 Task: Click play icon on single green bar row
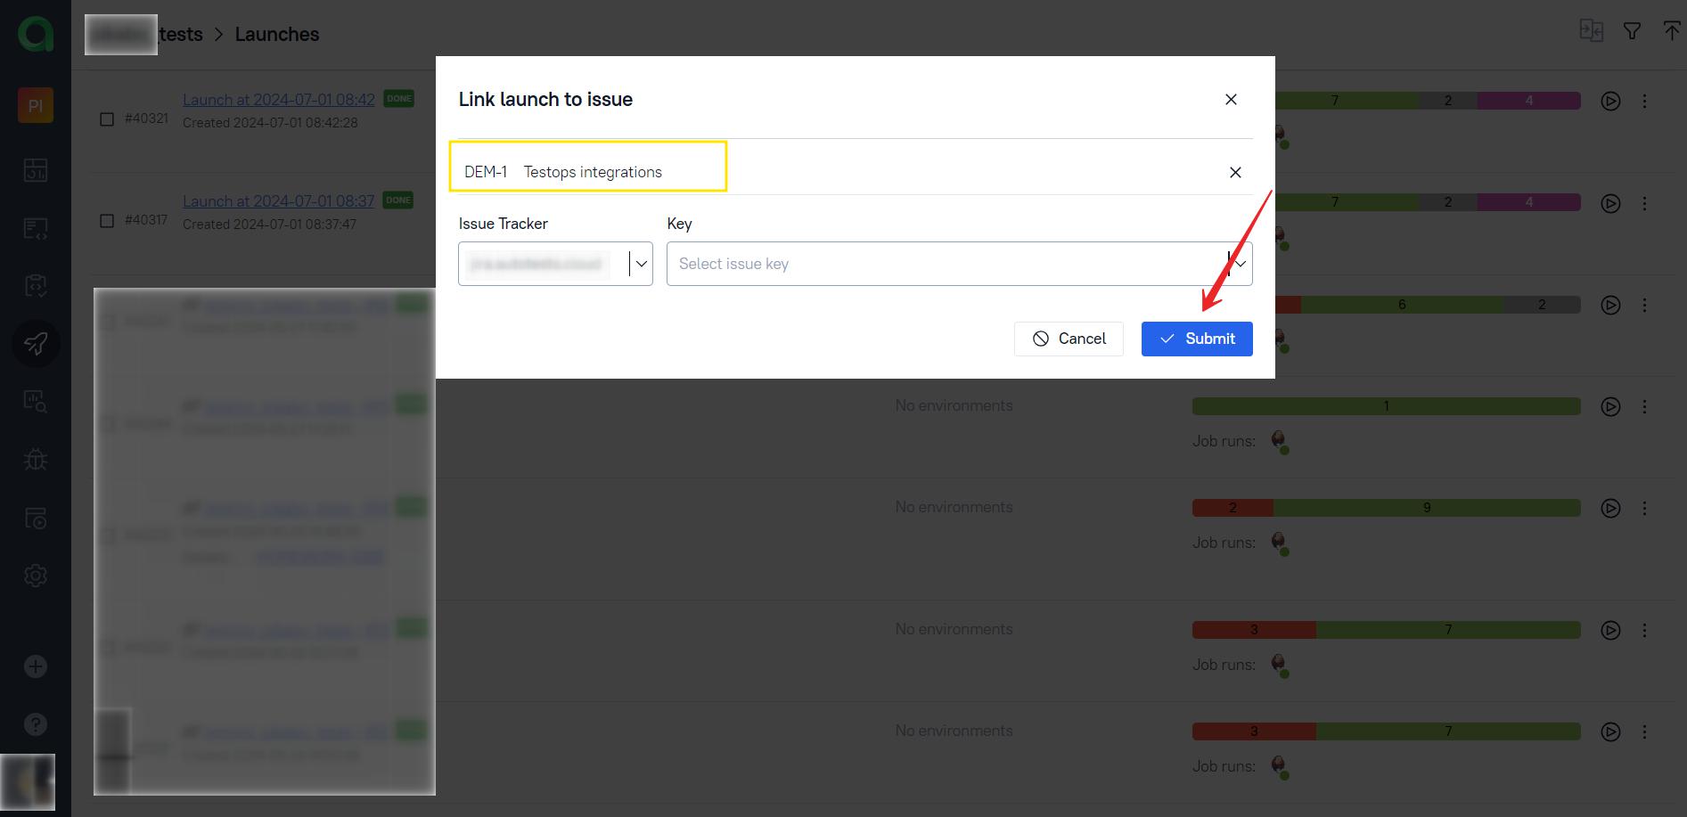coord(1610,406)
